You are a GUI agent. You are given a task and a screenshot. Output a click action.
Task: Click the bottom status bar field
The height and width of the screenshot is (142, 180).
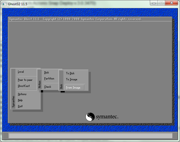coord(90,135)
